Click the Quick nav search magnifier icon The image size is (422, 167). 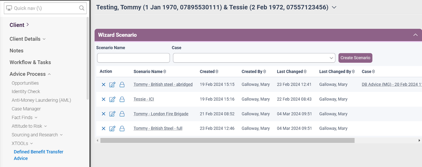(82, 8)
